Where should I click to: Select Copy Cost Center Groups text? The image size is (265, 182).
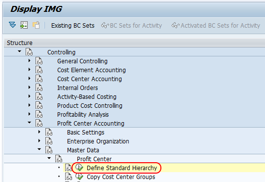click(x=121, y=177)
